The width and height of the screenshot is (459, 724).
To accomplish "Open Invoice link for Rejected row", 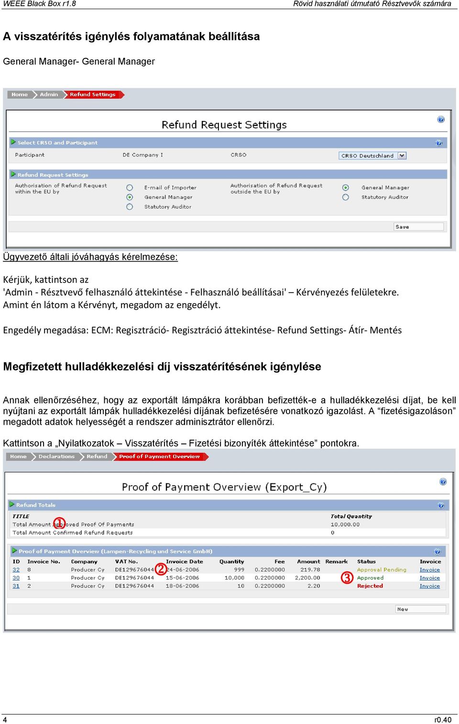I will pyautogui.click(x=430, y=586).
